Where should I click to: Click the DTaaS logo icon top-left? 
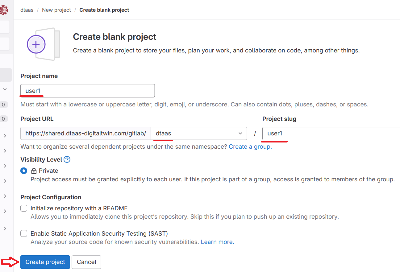click(4, 10)
